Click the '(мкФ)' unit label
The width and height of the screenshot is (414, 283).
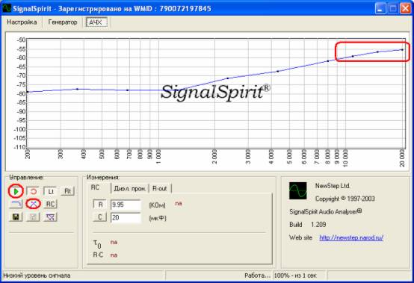(x=158, y=218)
